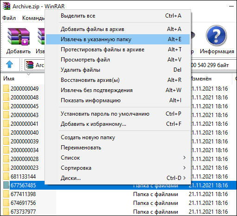Screen dimensions: 237x216
Task: Click archive icon in the address bar
Action: [30, 65]
